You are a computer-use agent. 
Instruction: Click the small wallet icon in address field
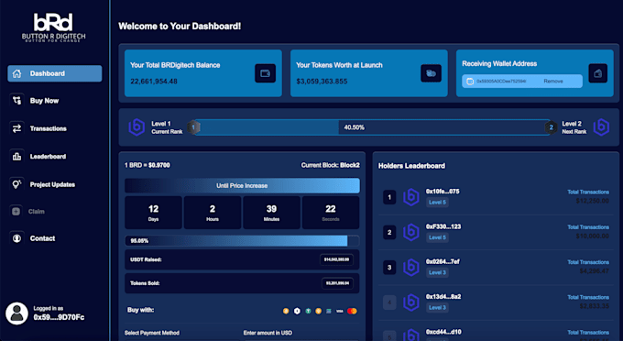pyautogui.click(x=470, y=81)
